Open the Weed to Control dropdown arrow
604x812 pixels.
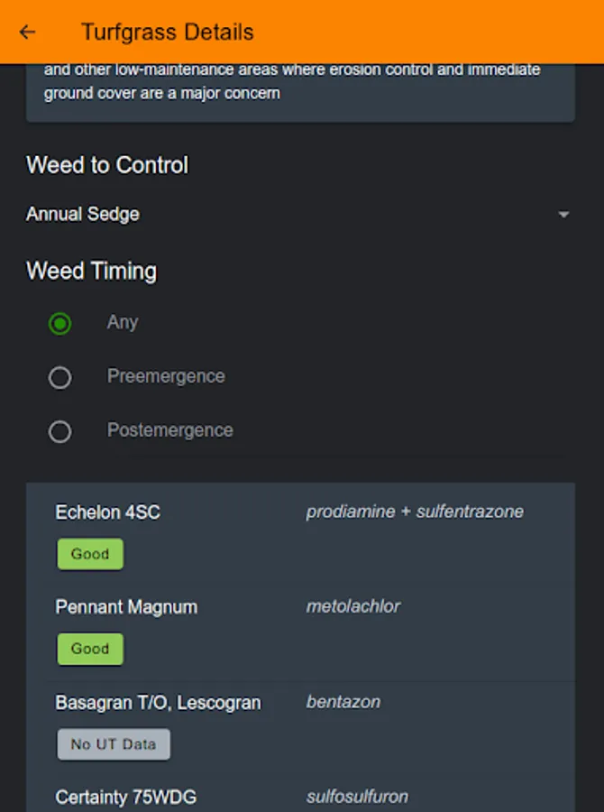pos(563,215)
